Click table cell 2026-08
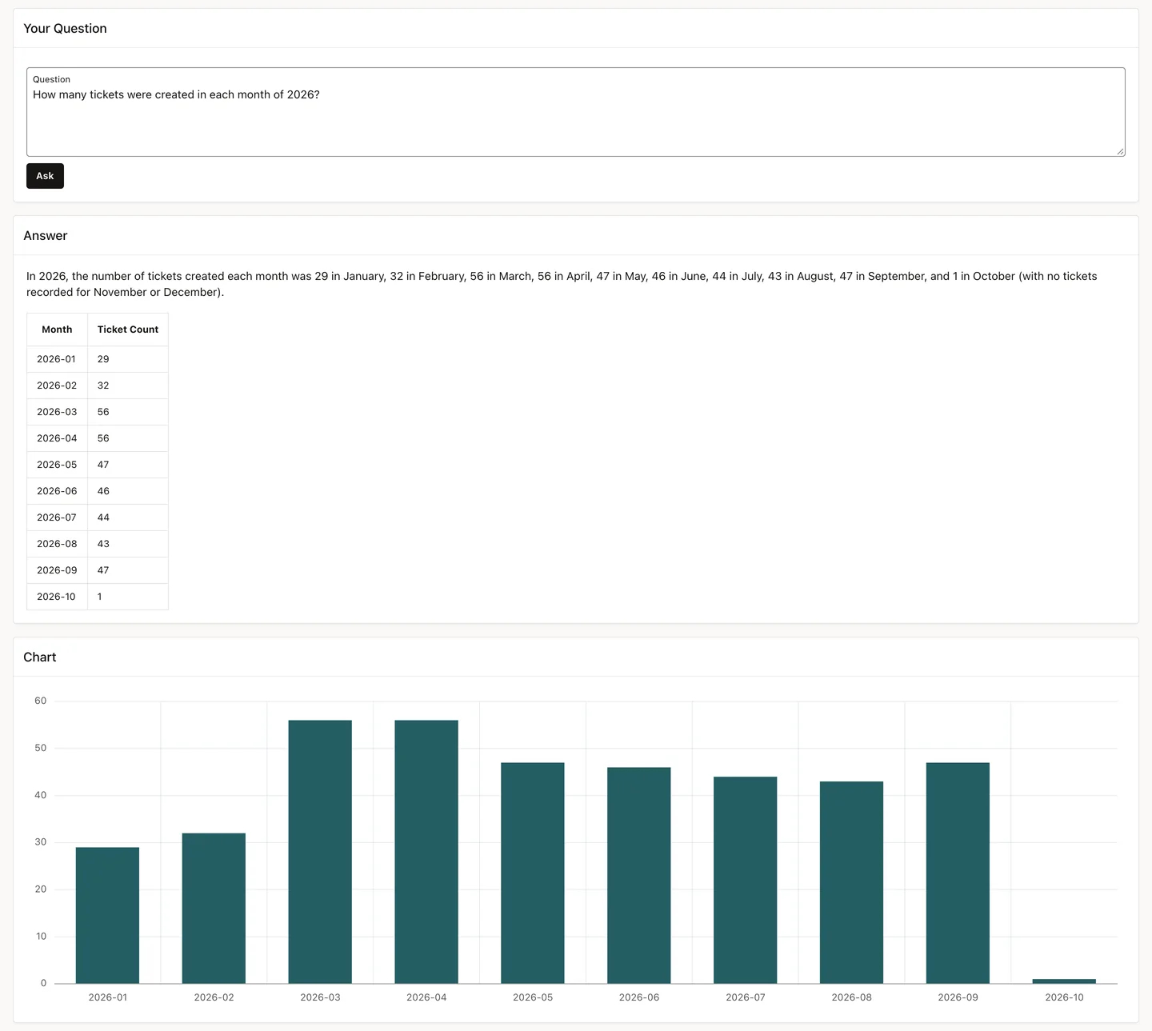The image size is (1152, 1031). (x=57, y=544)
